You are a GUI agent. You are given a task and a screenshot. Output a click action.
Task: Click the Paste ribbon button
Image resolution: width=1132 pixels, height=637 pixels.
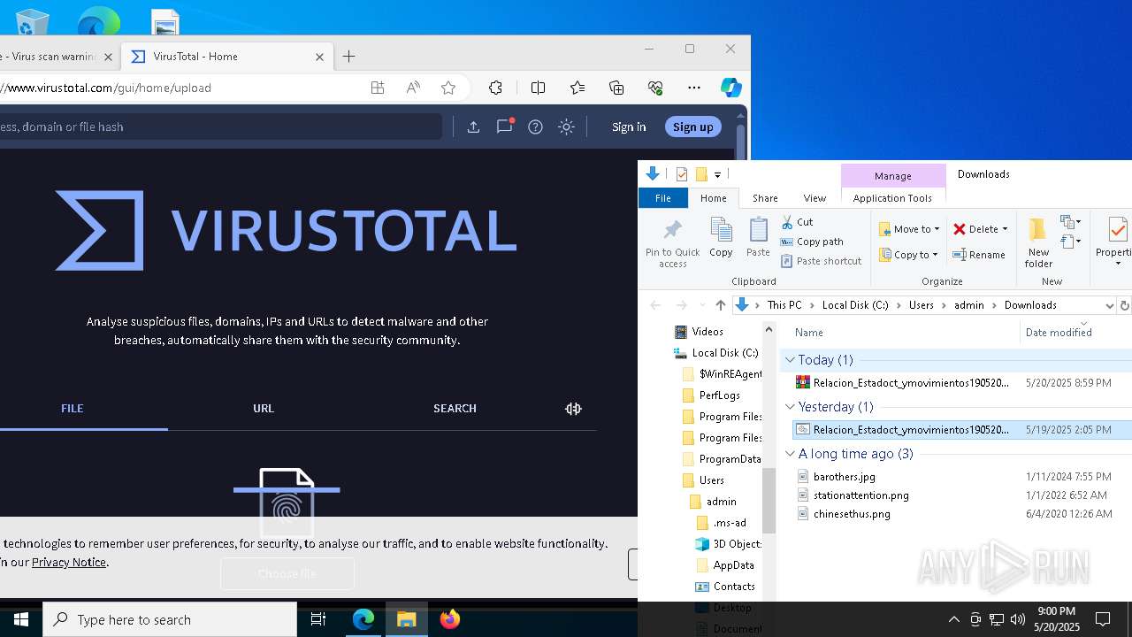758,239
